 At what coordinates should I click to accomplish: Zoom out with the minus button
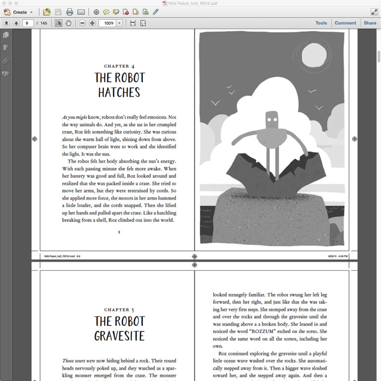pos(82,23)
